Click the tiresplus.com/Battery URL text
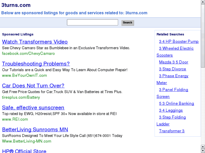 (x=21, y=97)
